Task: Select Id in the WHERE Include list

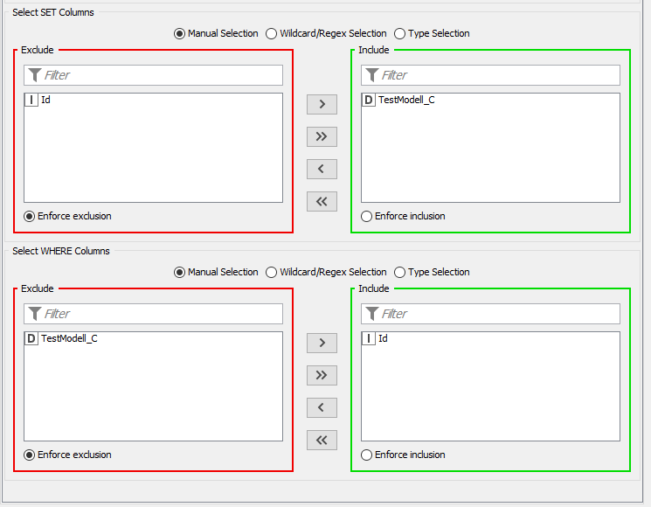Action: pyautogui.click(x=490, y=339)
